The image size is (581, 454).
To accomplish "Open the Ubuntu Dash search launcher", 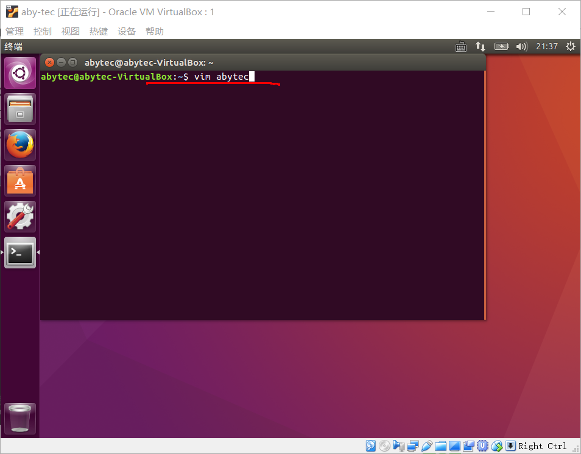I will [x=20, y=73].
